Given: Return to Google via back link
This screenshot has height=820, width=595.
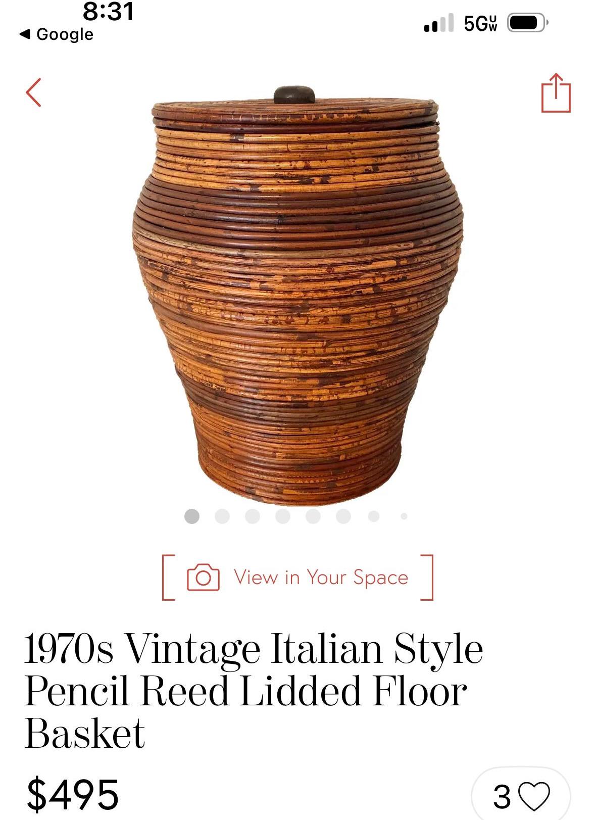Looking at the screenshot, I should tap(56, 34).
